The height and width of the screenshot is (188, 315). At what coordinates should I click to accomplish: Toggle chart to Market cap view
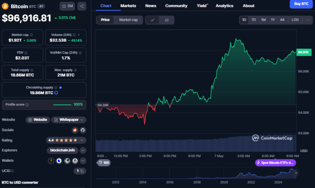[128, 20]
